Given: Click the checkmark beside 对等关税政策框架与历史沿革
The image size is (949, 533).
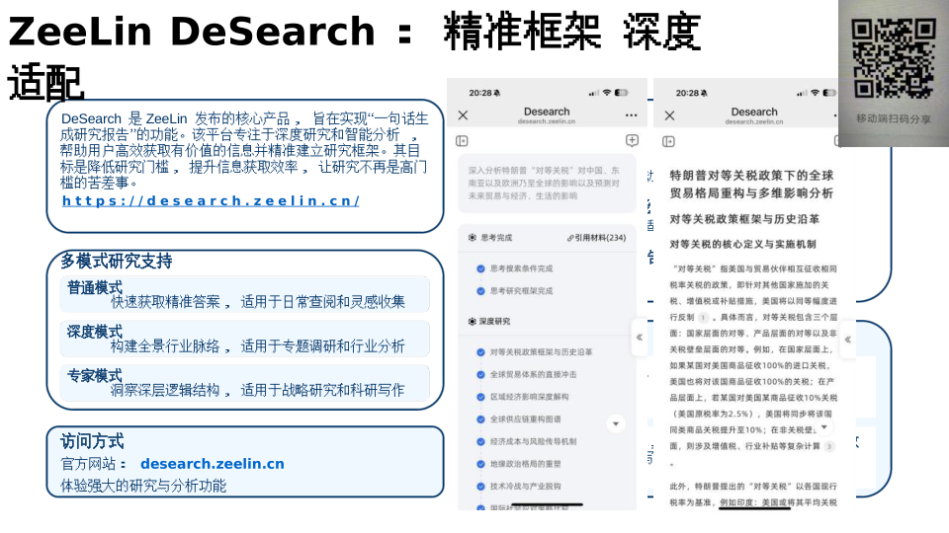Looking at the screenshot, I should coord(480,351).
